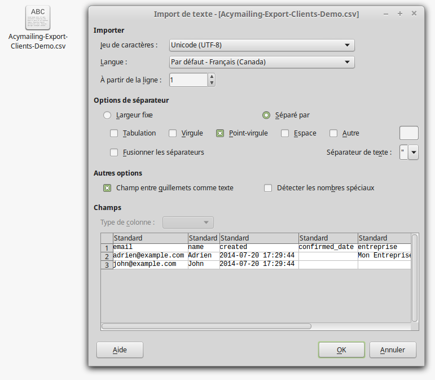The width and height of the screenshot is (435, 380).
Task: Increase the starting line with the up arrow
Action: [212, 77]
